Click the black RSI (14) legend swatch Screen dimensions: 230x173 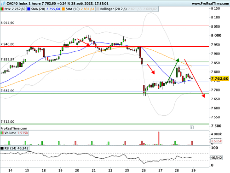coord(2,148)
